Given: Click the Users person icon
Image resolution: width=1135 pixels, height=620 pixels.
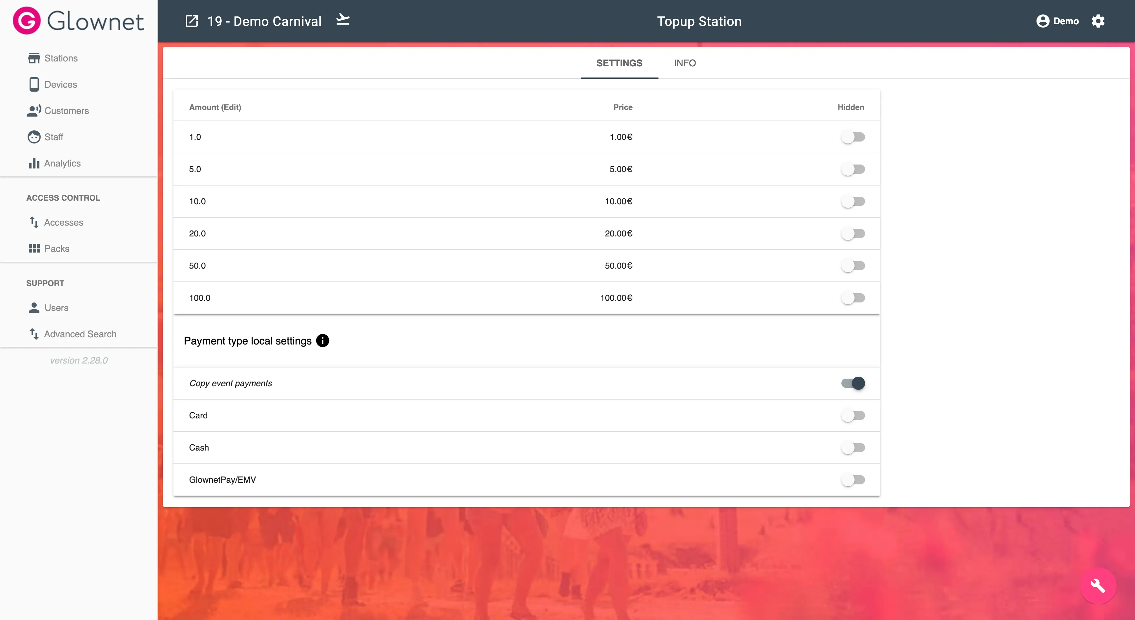Looking at the screenshot, I should click(34, 308).
